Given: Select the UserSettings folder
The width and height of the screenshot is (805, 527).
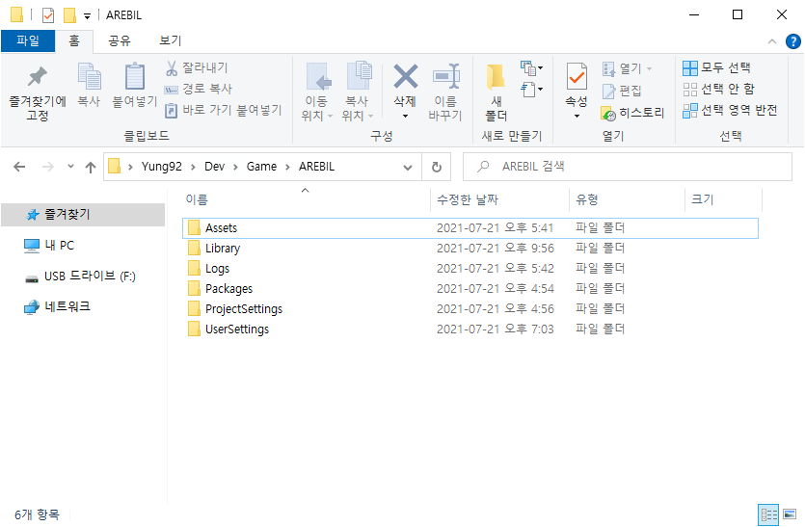Looking at the screenshot, I should 470,329.
